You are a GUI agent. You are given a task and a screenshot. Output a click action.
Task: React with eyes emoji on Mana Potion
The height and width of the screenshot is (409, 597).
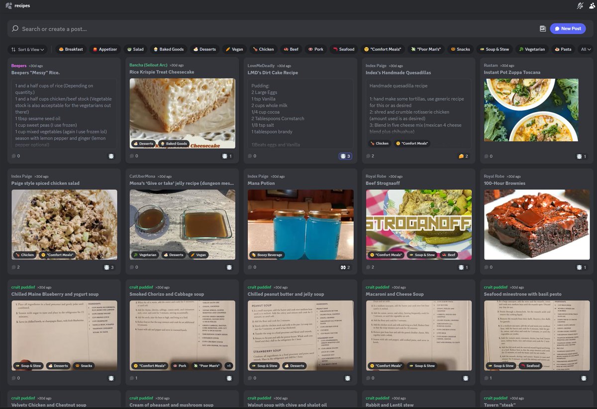point(346,267)
